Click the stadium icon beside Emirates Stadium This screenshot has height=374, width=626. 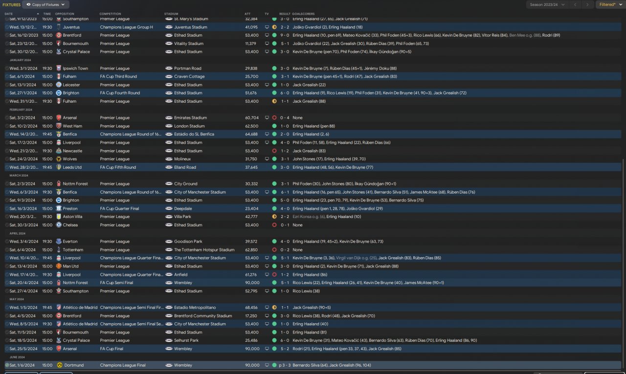pos(169,118)
